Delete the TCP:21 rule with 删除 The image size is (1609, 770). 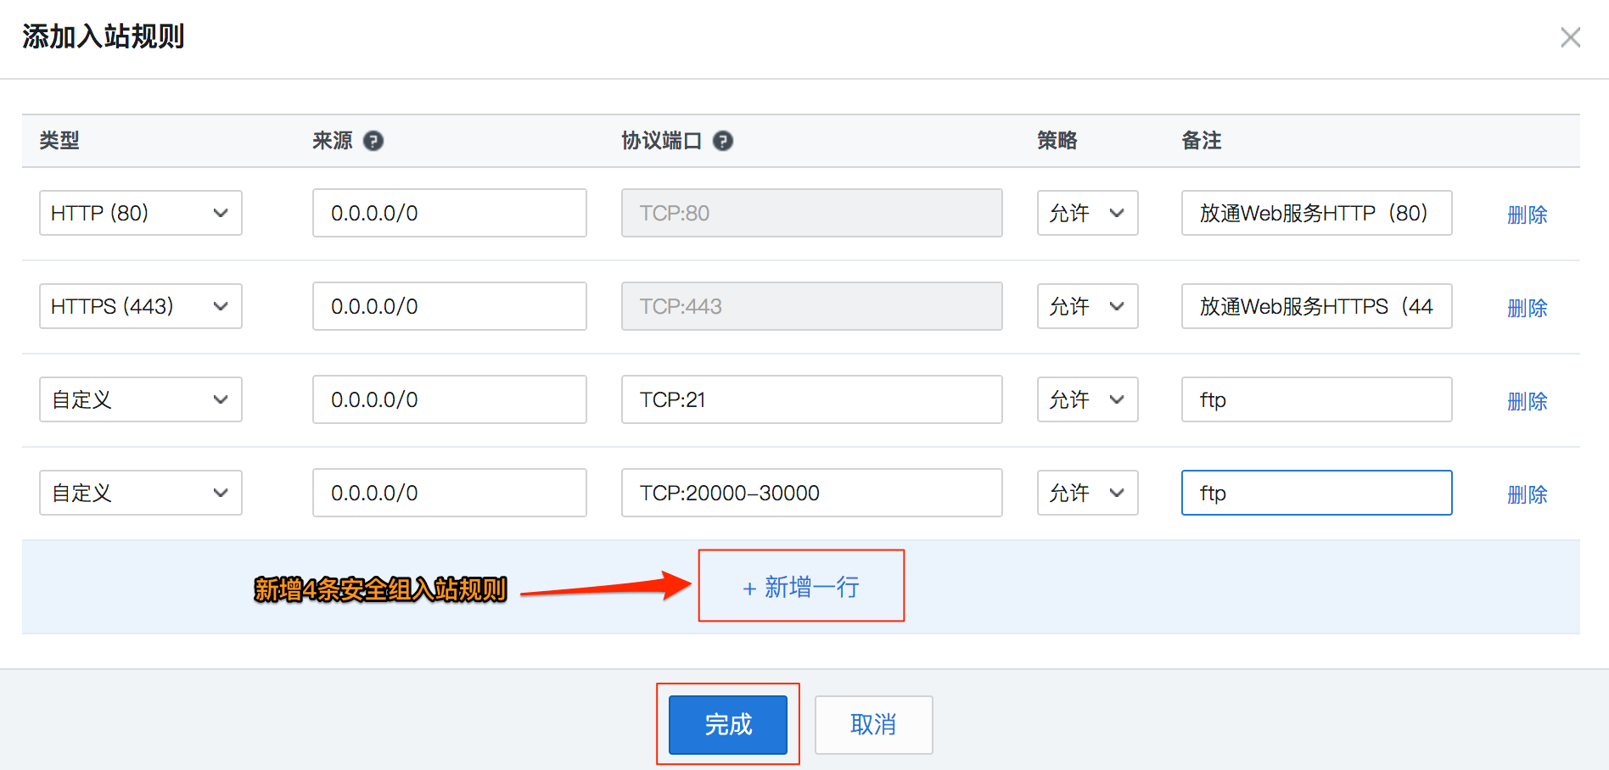1528,401
